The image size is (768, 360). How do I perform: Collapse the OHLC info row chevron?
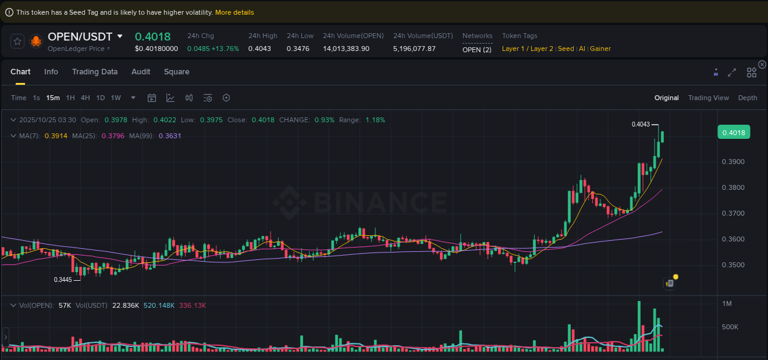(14, 120)
